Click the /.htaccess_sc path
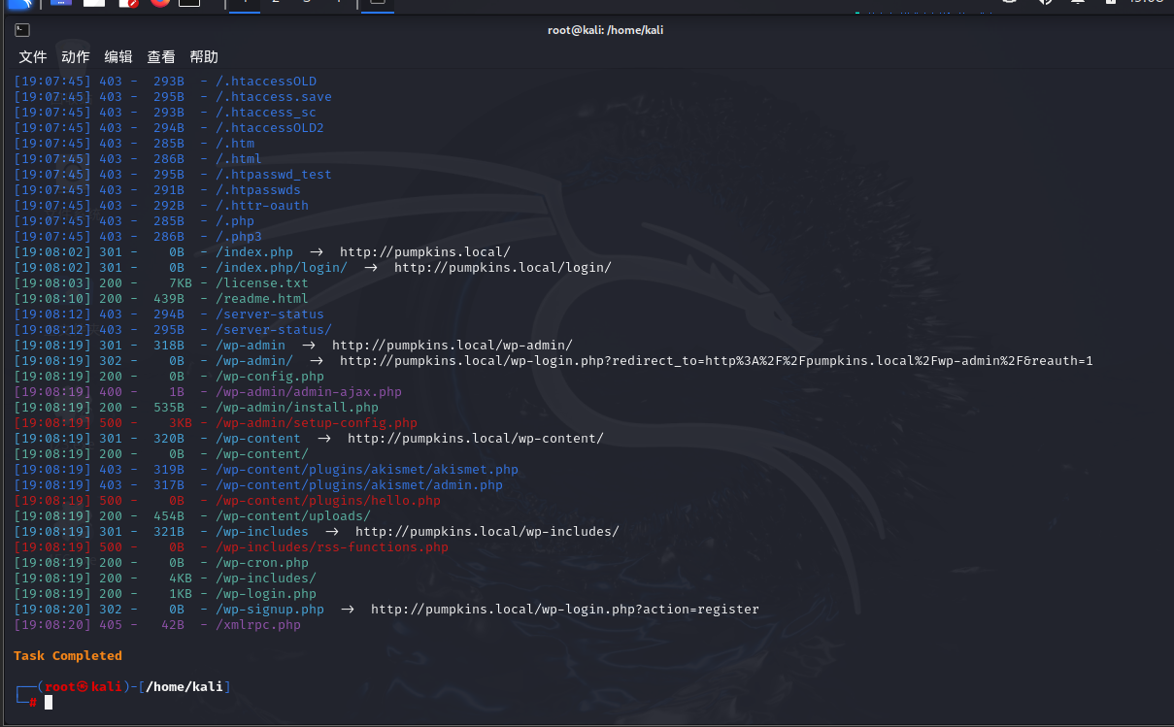The image size is (1174, 727). click(266, 113)
